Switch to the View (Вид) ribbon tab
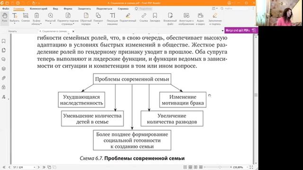This screenshot has height=170, width=303. (x=55, y=8)
